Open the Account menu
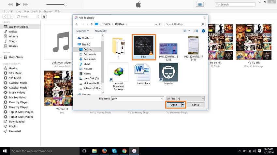277x155 pixels. click(x=48, y=11)
